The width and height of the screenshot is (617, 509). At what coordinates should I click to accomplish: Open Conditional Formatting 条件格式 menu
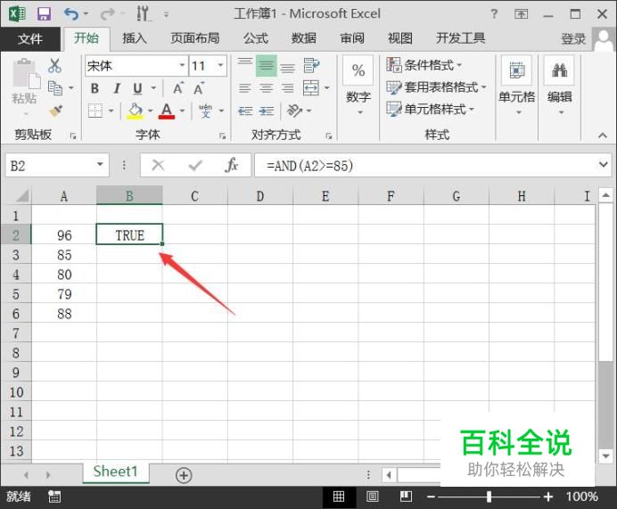click(424, 65)
